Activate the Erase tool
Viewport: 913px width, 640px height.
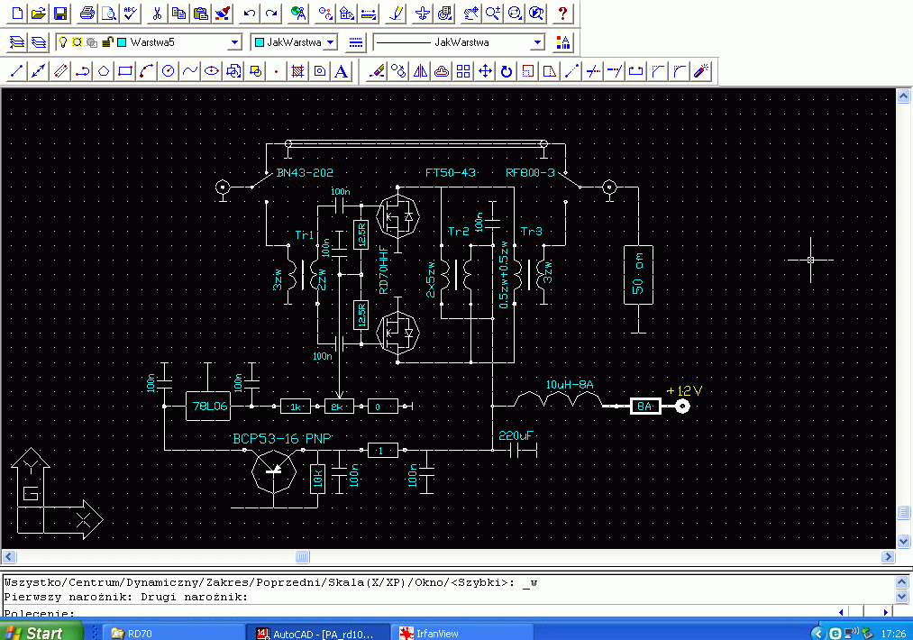[377, 71]
